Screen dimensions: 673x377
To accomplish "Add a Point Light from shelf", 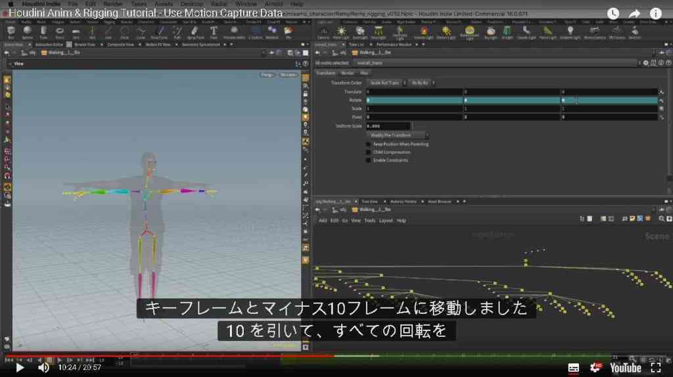I will click(341, 32).
